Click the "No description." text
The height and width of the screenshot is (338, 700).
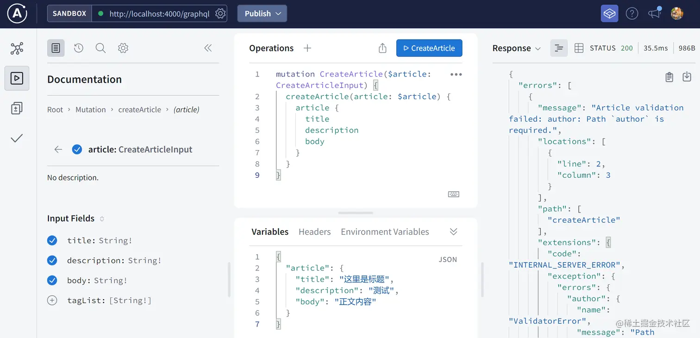pos(73,178)
